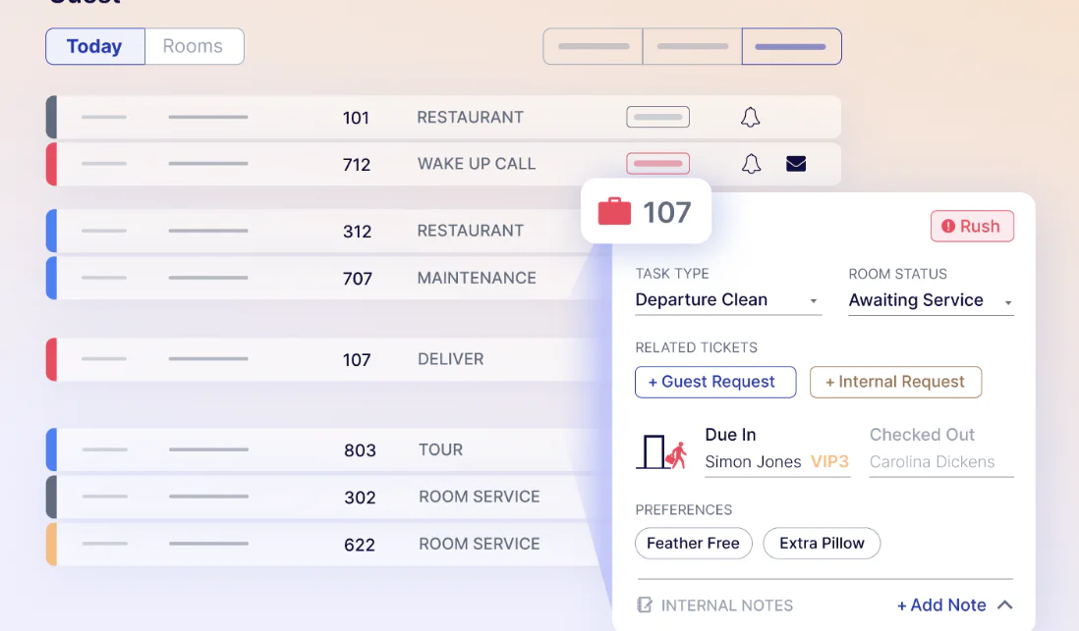Click the exclamation icon in Rush badge
This screenshot has width=1079, height=631.
pyautogui.click(x=948, y=226)
